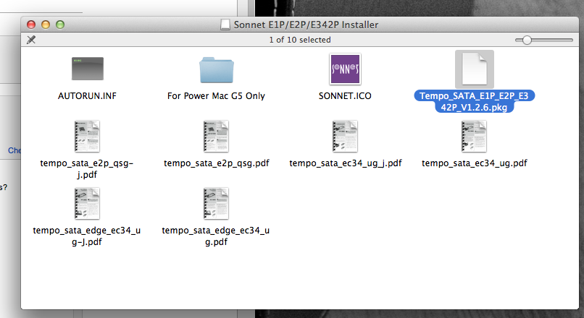Select the tempo_sata_ec34_ug.pdf icon
The width and height of the screenshot is (584, 318).
click(x=474, y=137)
